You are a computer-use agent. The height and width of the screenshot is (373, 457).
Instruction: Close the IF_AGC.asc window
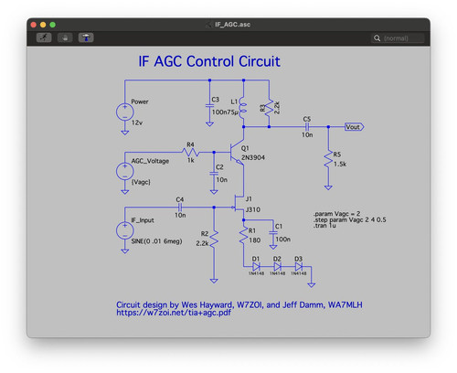(34, 25)
